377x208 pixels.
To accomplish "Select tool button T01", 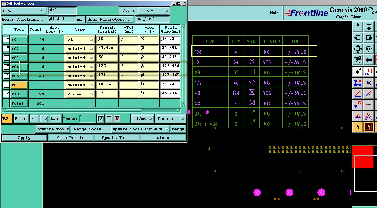I will pyautogui.click(x=19, y=40).
